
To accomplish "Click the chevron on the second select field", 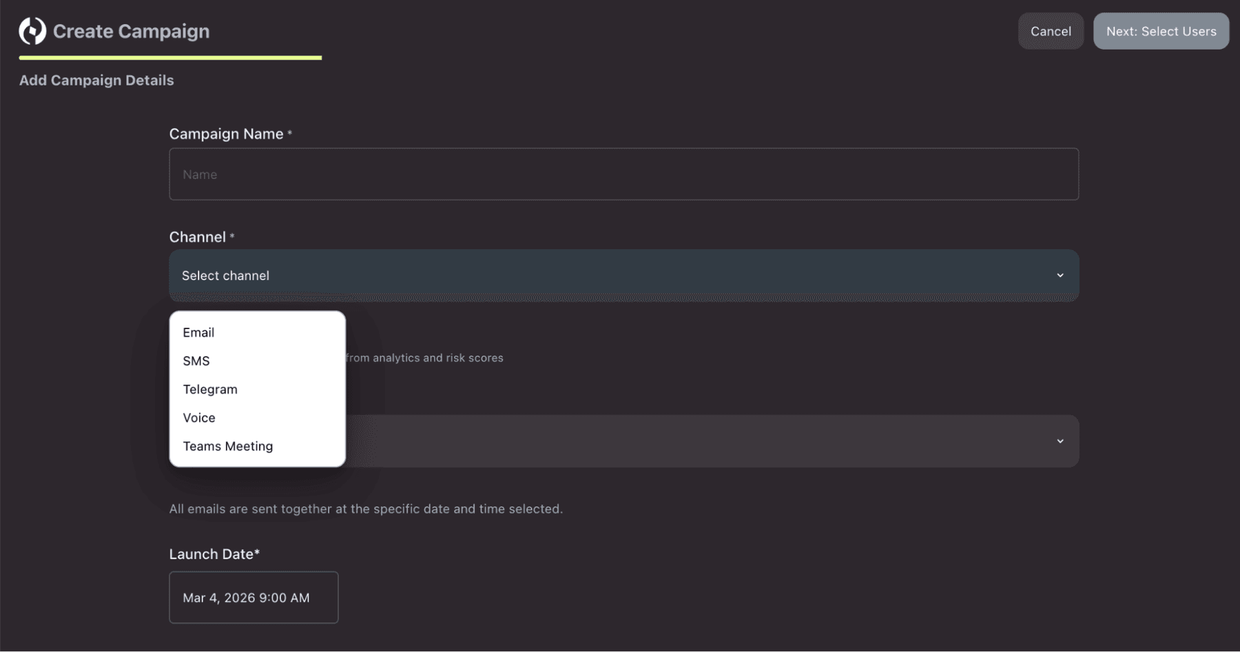I will coord(1060,441).
